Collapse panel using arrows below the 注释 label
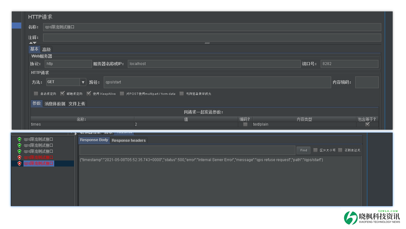 tap(33, 43)
